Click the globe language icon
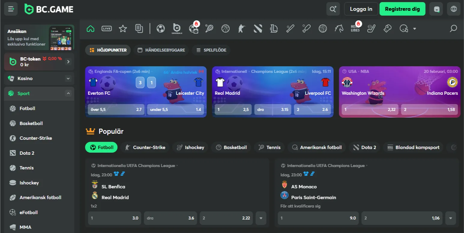This screenshot has width=464, height=233. point(453,9)
